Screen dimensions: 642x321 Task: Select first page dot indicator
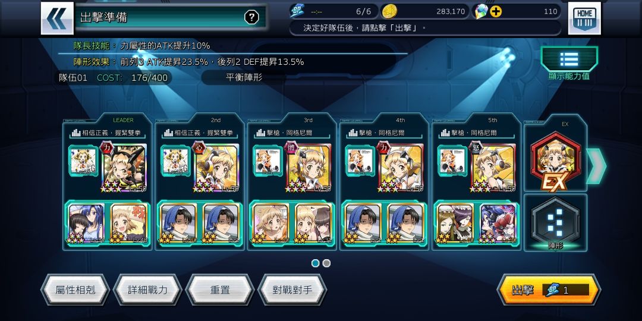pyautogui.click(x=315, y=263)
